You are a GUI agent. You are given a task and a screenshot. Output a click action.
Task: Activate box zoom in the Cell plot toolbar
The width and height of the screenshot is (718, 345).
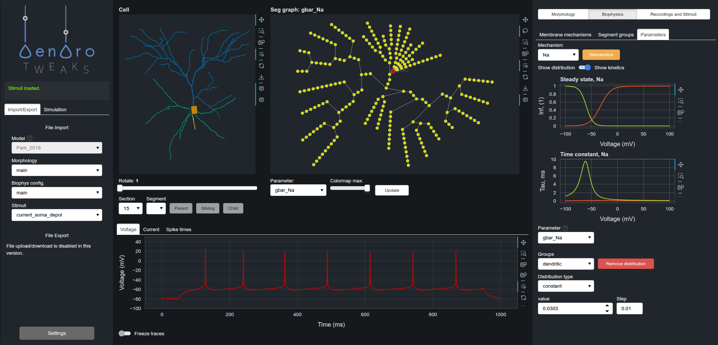261,31
